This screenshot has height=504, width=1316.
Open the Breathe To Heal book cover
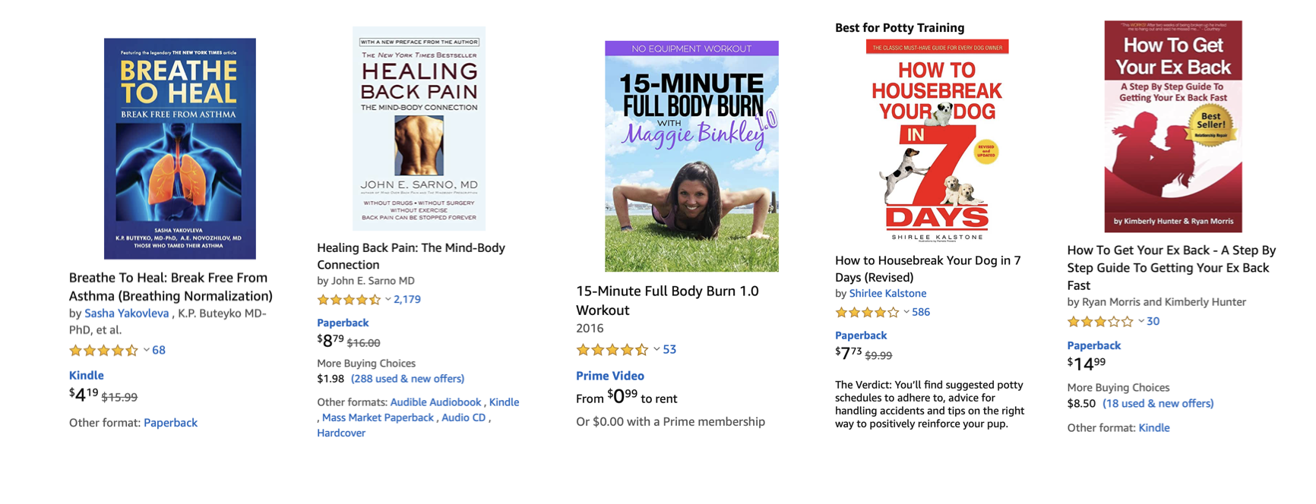click(180, 149)
